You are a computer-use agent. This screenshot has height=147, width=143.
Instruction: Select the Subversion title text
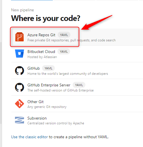[37, 118]
